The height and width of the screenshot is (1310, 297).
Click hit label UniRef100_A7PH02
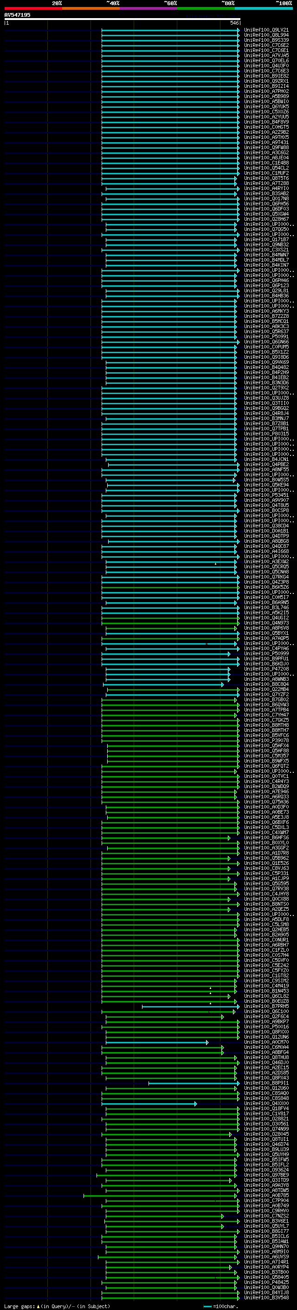(x=266, y=92)
